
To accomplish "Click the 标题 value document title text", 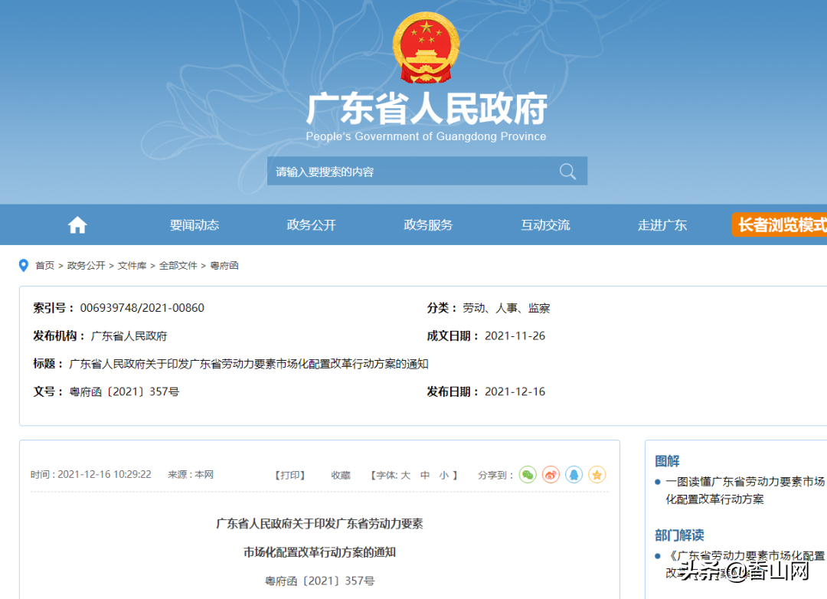I will [248, 364].
